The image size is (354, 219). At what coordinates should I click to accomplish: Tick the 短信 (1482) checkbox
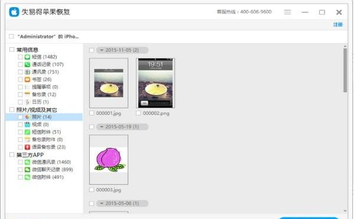pos(20,57)
